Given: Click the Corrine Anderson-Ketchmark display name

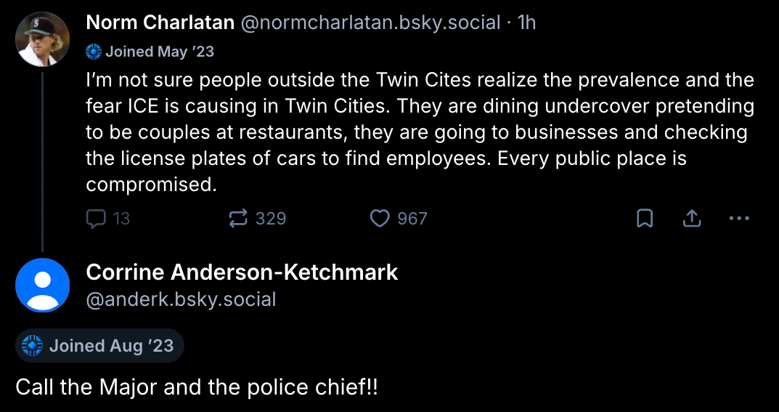Looking at the screenshot, I should pyautogui.click(x=242, y=272).
